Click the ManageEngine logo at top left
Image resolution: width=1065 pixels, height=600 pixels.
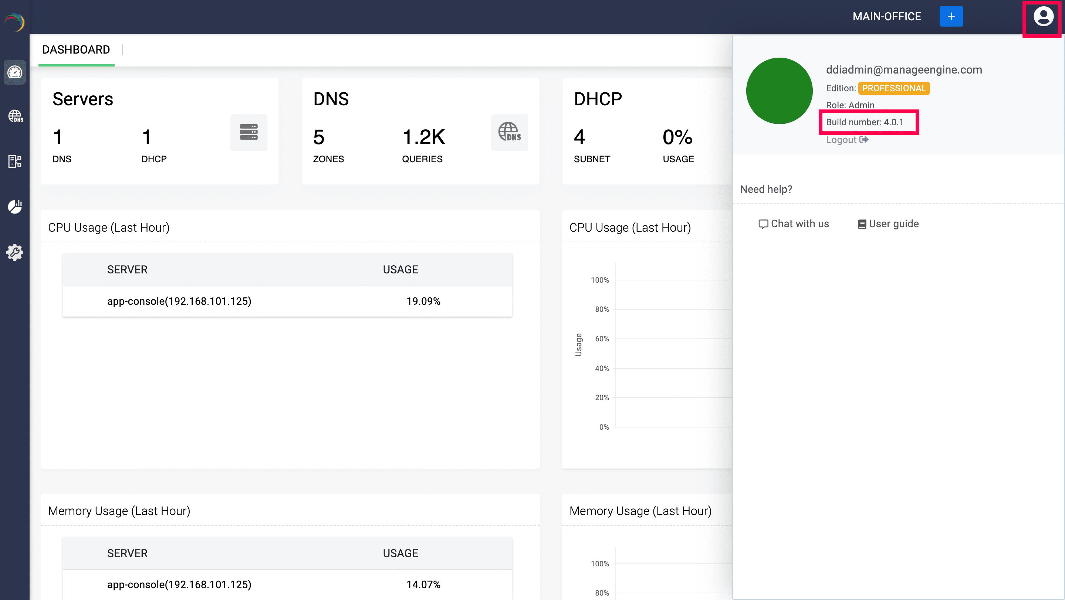click(x=15, y=22)
